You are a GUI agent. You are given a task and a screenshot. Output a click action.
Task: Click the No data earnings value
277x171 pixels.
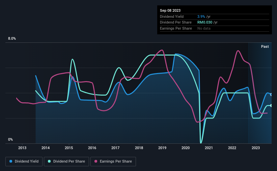coord(204,28)
